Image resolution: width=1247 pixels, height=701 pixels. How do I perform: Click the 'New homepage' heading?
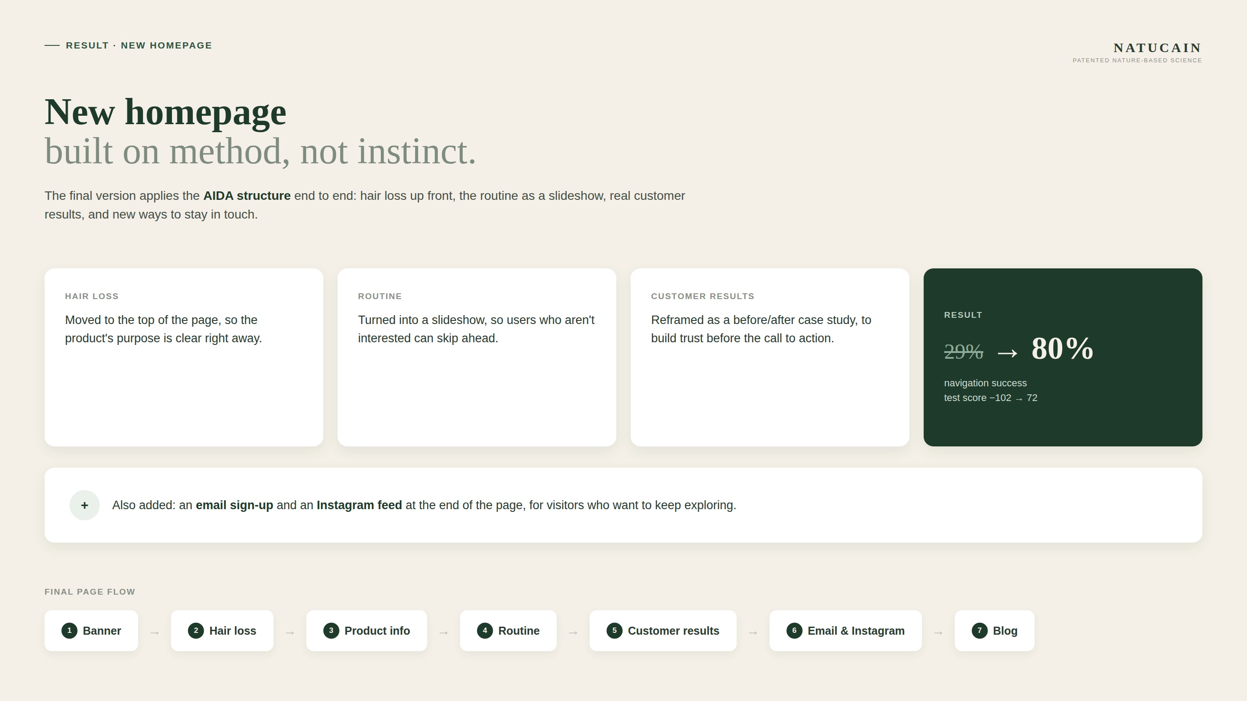click(166, 112)
